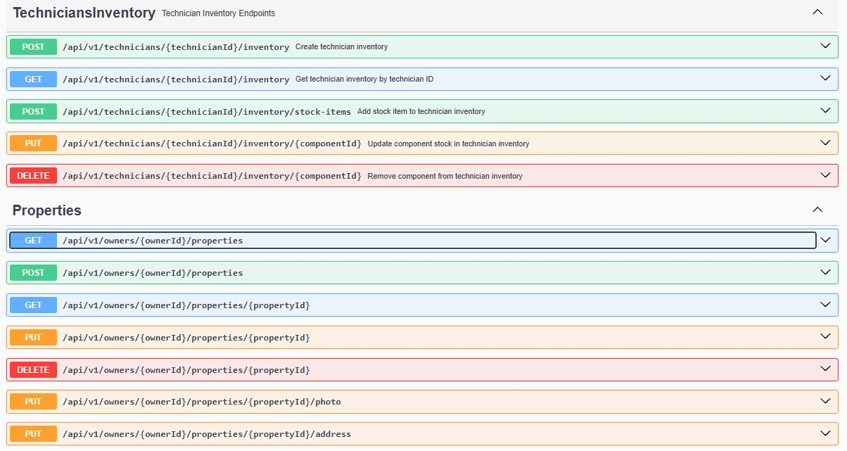Collapse the Properties section chevron

click(x=817, y=210)
